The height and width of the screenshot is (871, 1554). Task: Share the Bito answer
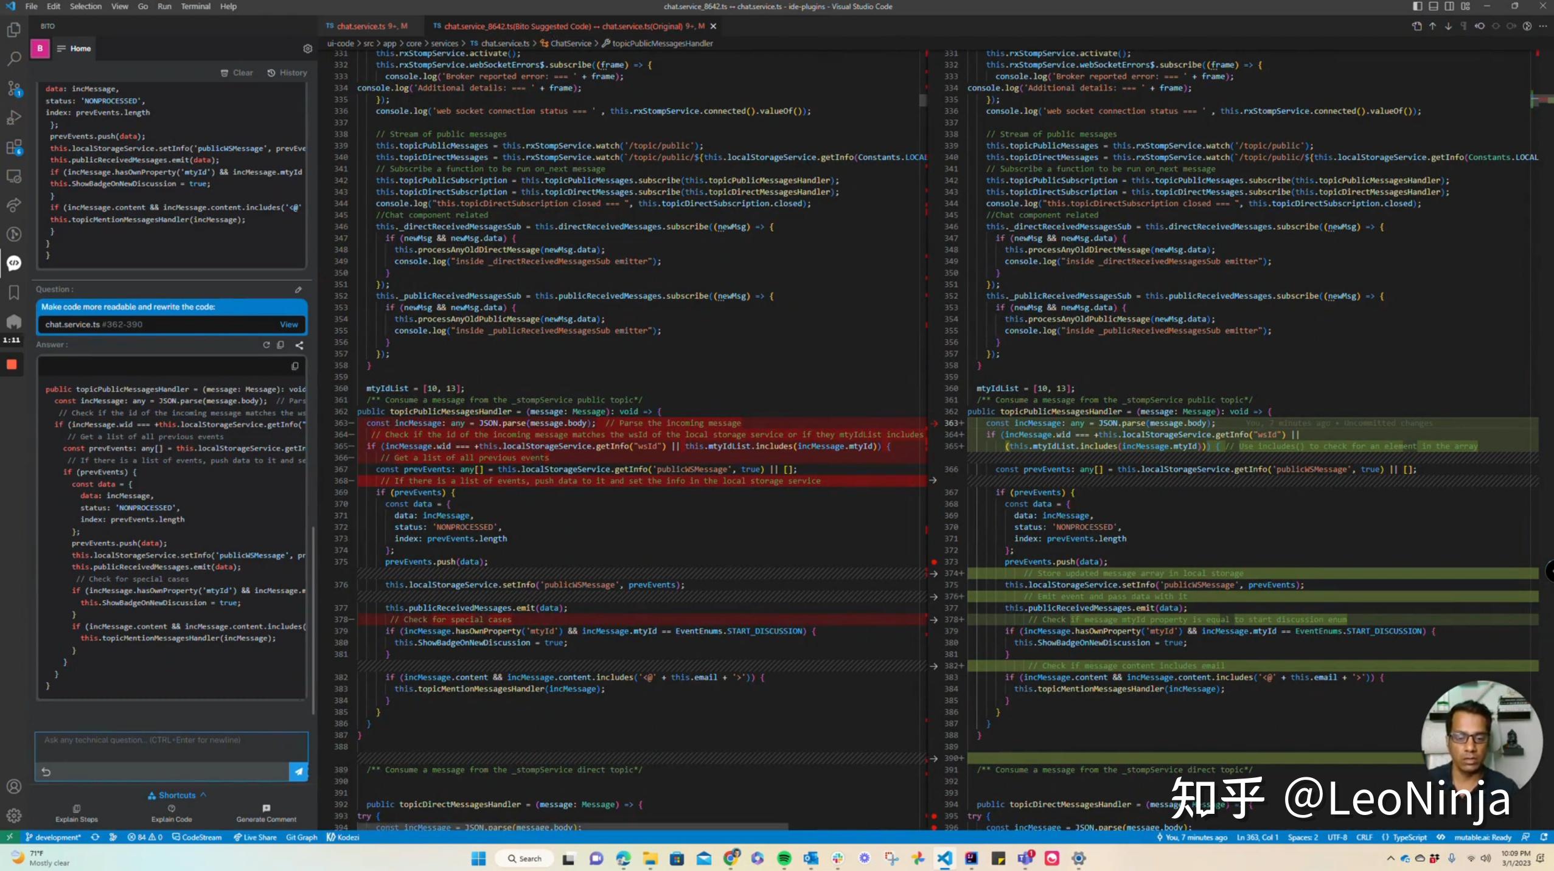click(299, 345)
